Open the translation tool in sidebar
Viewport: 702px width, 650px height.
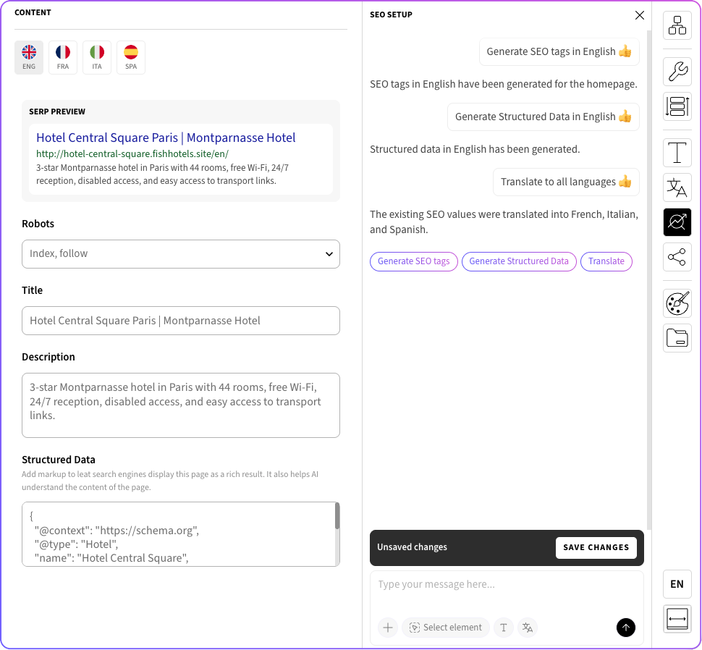coord(677,187)
